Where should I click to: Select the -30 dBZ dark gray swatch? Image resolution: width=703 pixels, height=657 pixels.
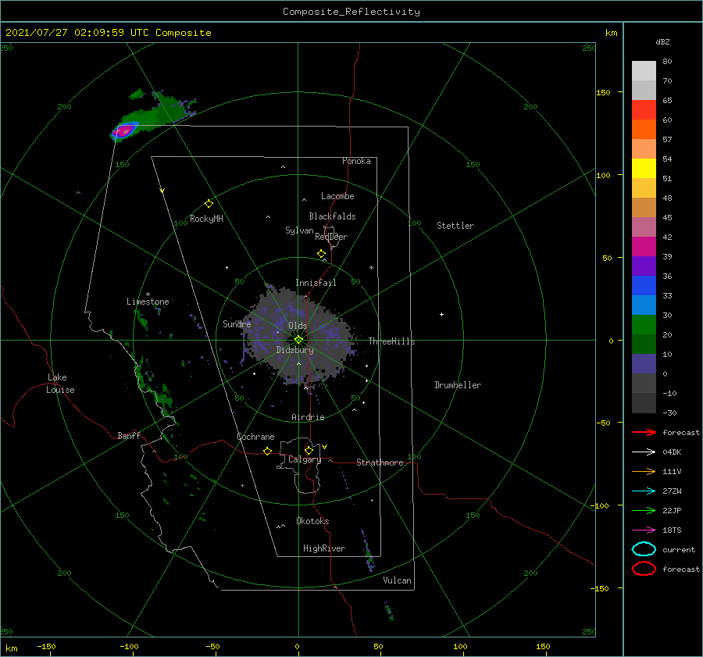(x=644, y=403)
